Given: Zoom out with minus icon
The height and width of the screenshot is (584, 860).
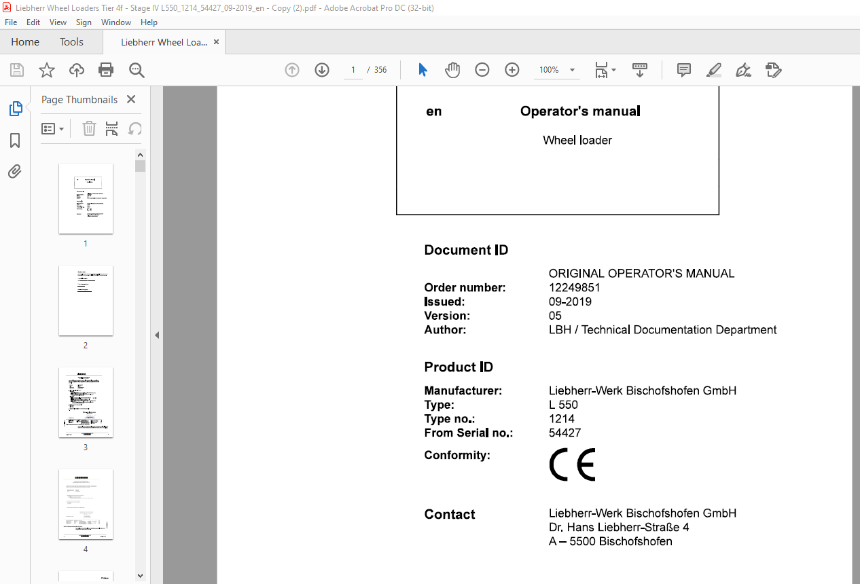Looking at the screenshot, I should point(482,70).
